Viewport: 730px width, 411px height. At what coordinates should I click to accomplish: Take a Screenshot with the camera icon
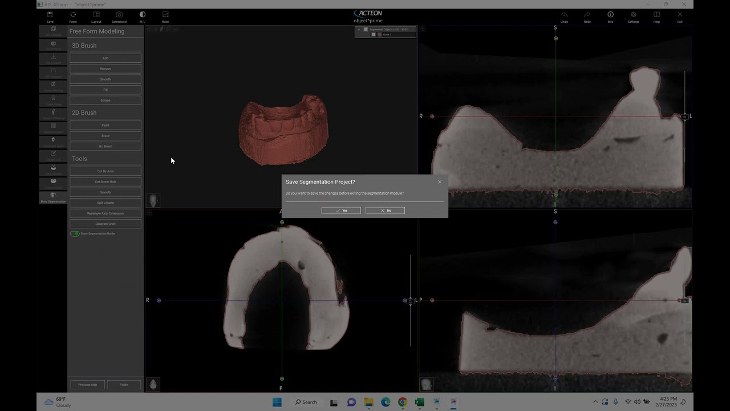119,17
